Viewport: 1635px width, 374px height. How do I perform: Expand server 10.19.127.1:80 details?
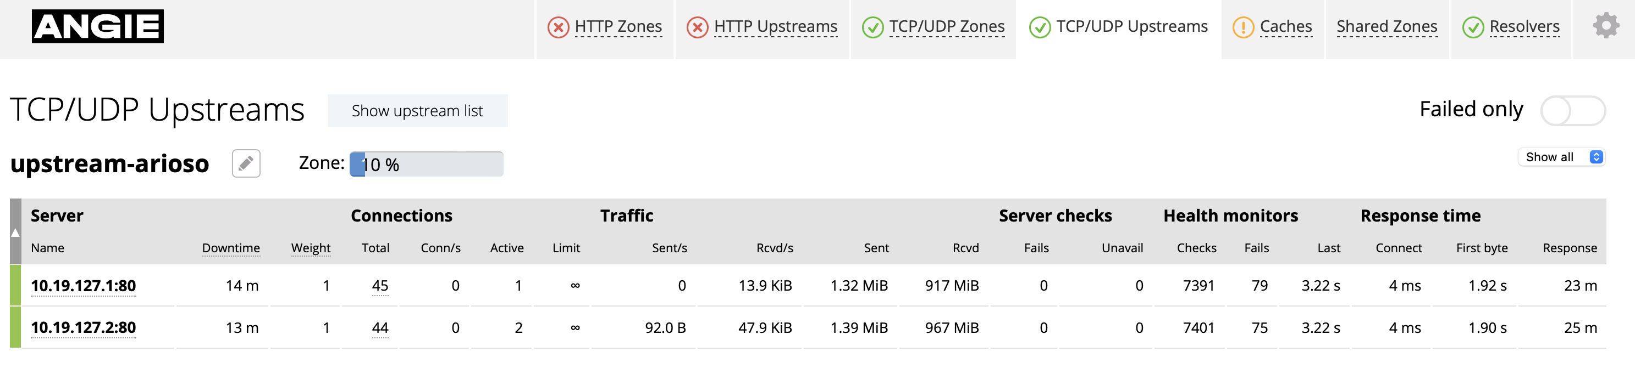coord(83,286)
